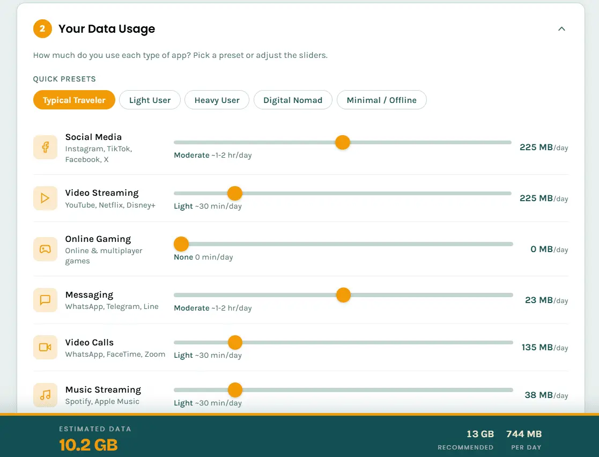599x457 pixels.
Task: Choose the Light User preset
Action: pos(150,100)
